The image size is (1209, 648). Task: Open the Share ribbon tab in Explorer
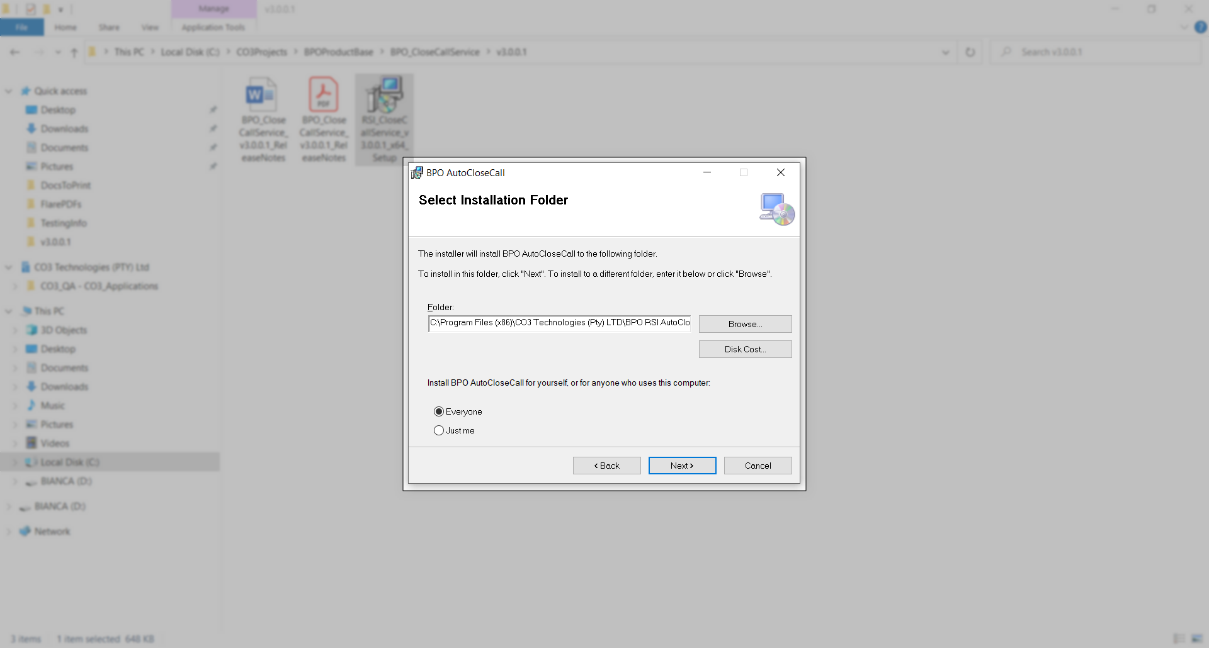(109, 27)
